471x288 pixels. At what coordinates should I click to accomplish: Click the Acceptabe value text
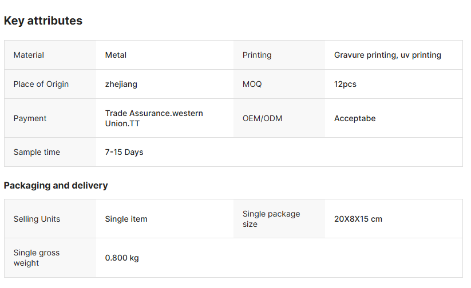355,118
